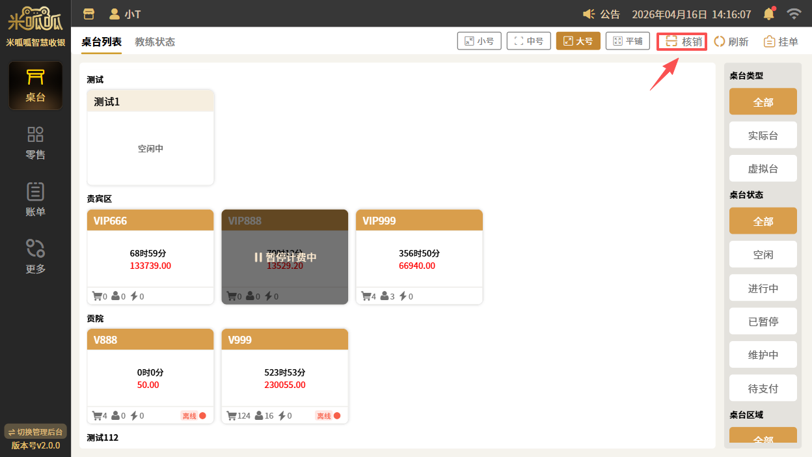
Task: Click the notification bell icon
Action: coord(768,14)
